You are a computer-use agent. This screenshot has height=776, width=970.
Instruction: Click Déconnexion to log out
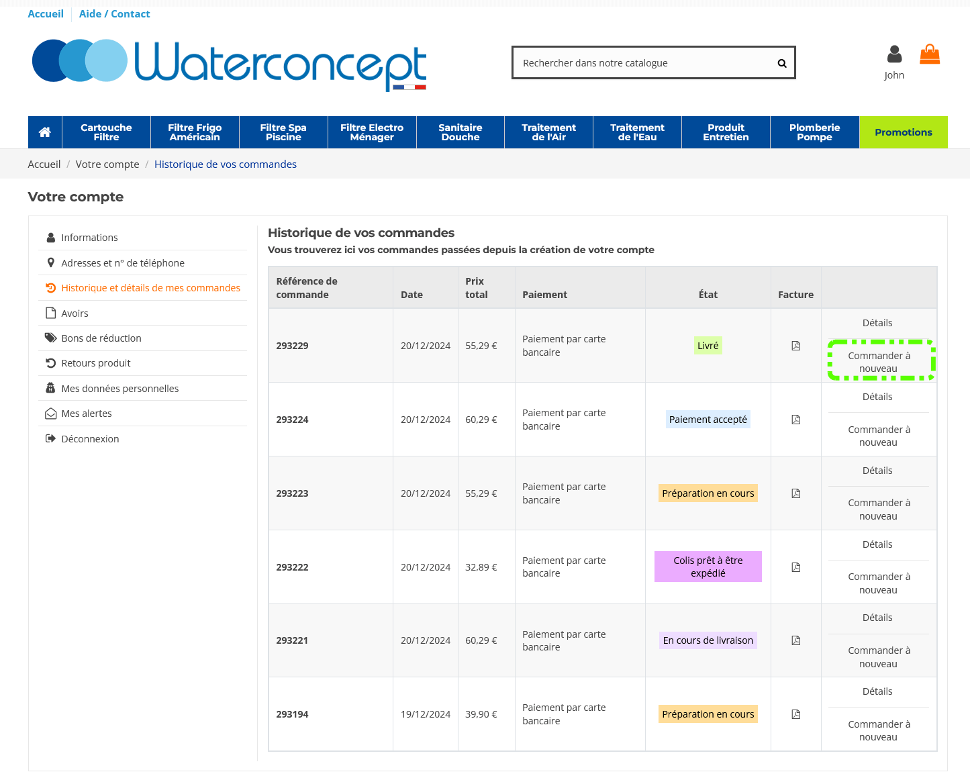click(x=90, y=439)
